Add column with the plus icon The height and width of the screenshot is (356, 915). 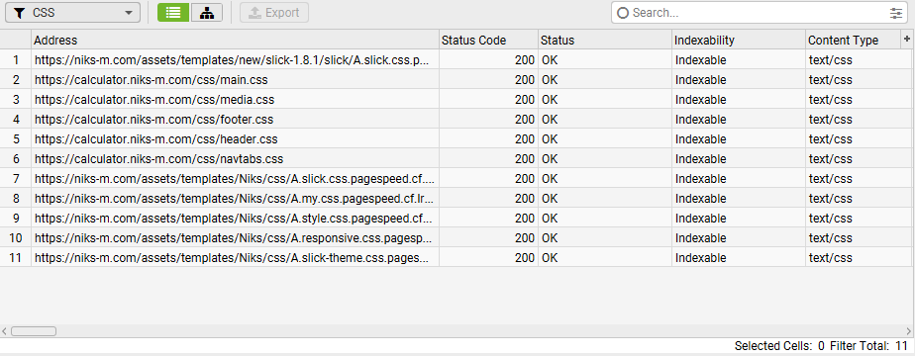pos(907,39)
